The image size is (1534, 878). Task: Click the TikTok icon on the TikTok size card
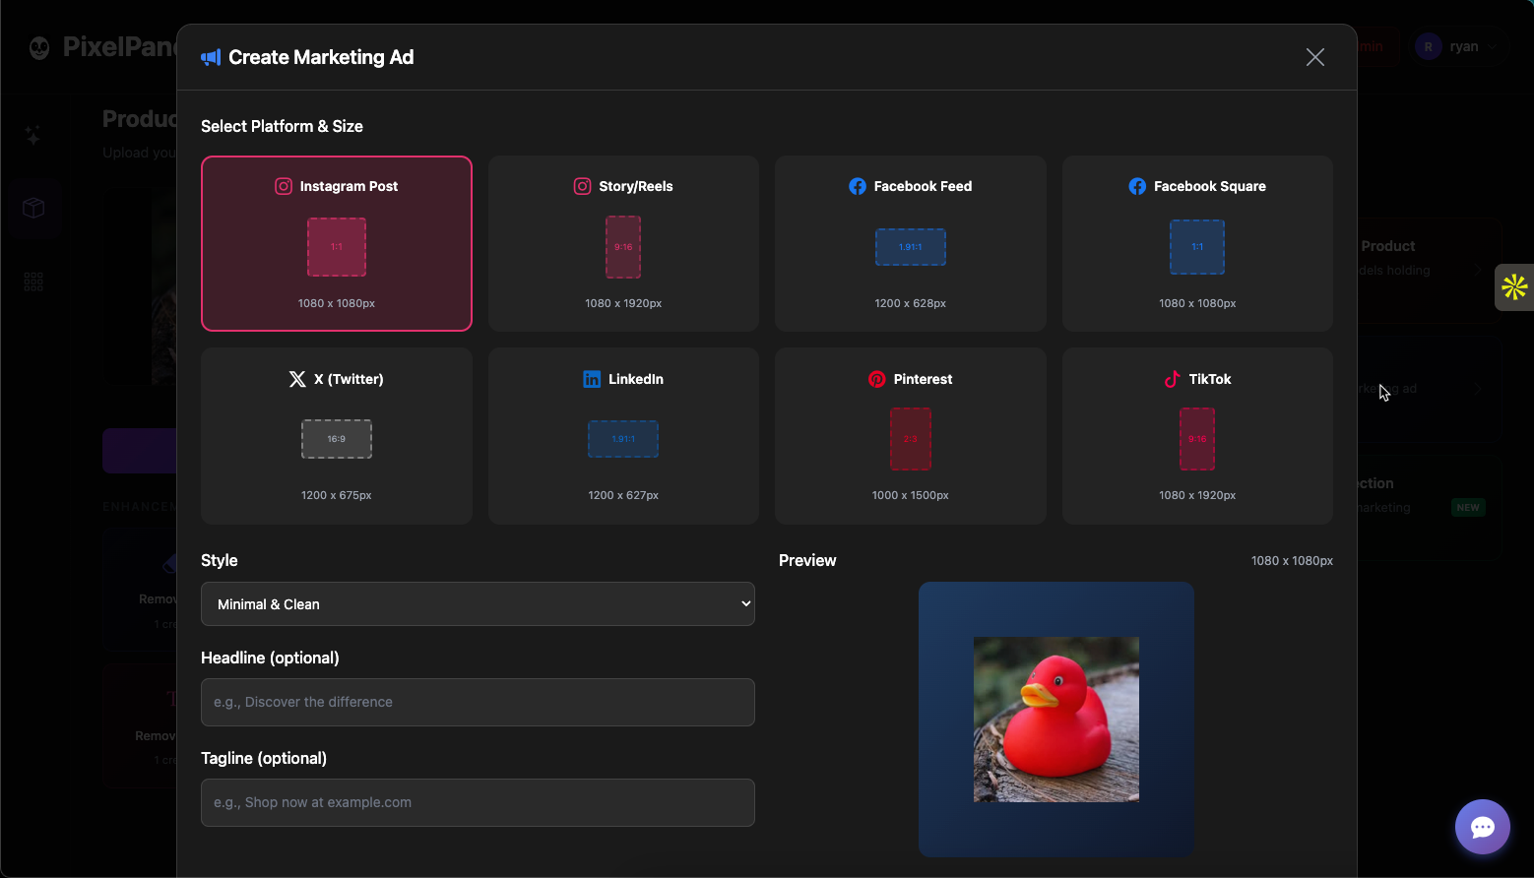[1173, 379]
